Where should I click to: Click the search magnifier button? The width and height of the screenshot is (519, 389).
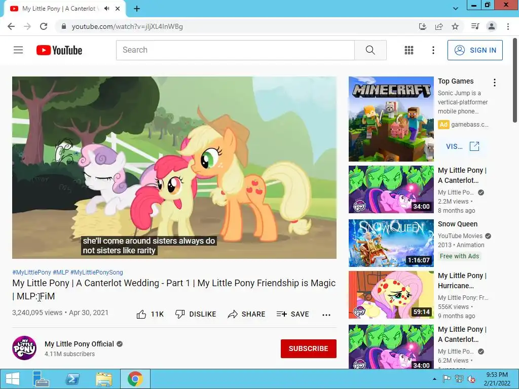(x=370, y=50)
